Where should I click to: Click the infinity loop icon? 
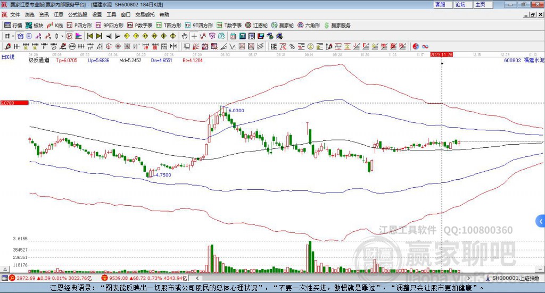425,46
